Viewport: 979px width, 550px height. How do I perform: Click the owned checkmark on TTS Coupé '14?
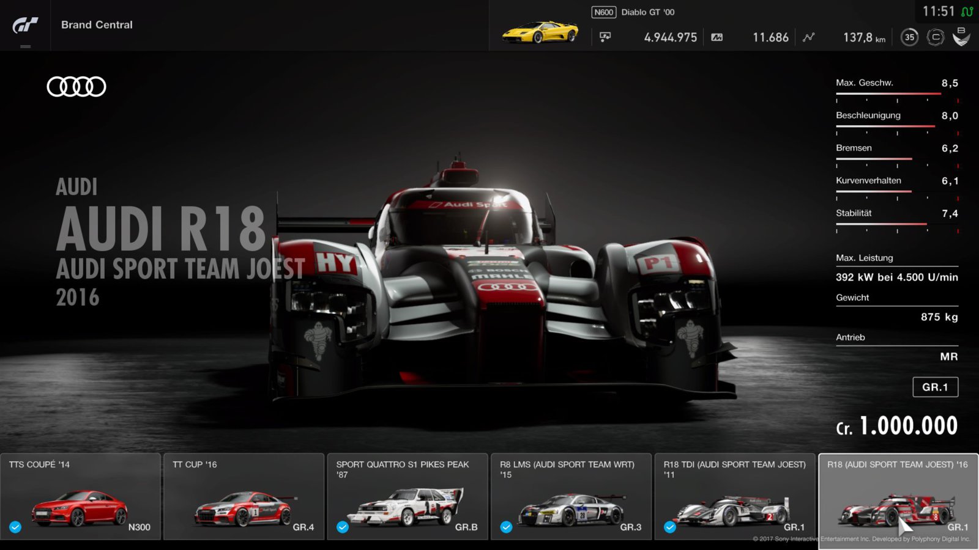tap(15, 527)
